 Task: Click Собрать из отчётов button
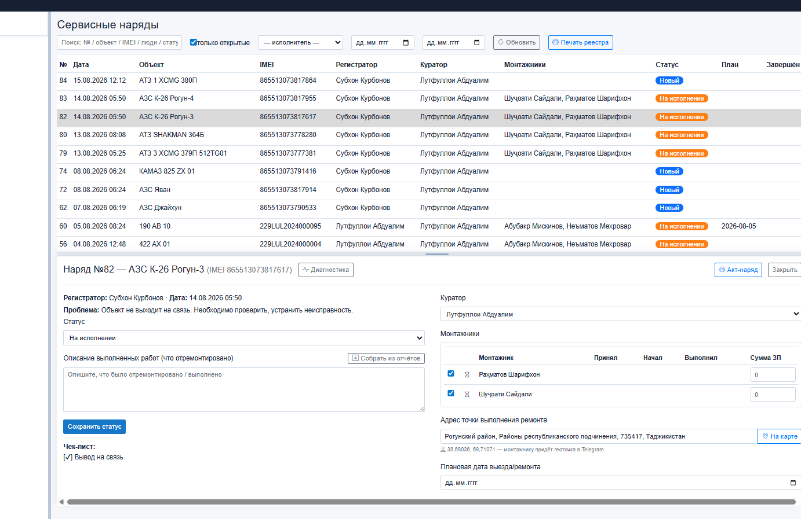pos(386,359)
